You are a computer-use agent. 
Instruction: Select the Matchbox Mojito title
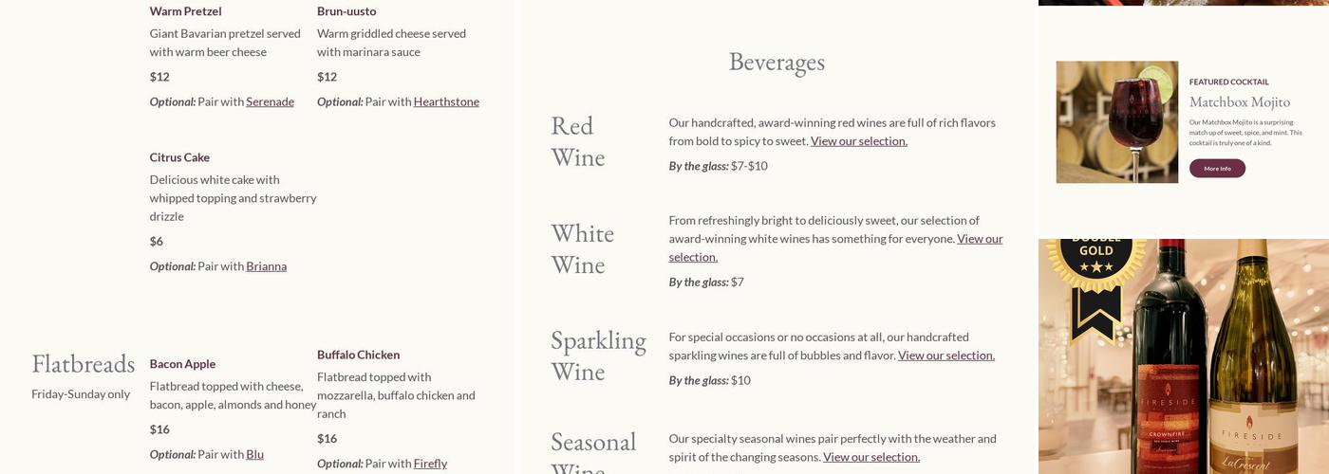1239,101
